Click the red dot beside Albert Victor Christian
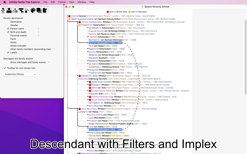The image size is (247, 154). pyautogui.click(x=90, y=82)
